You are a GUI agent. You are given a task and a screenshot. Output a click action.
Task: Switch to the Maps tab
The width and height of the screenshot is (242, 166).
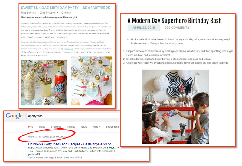pos(42,127)
